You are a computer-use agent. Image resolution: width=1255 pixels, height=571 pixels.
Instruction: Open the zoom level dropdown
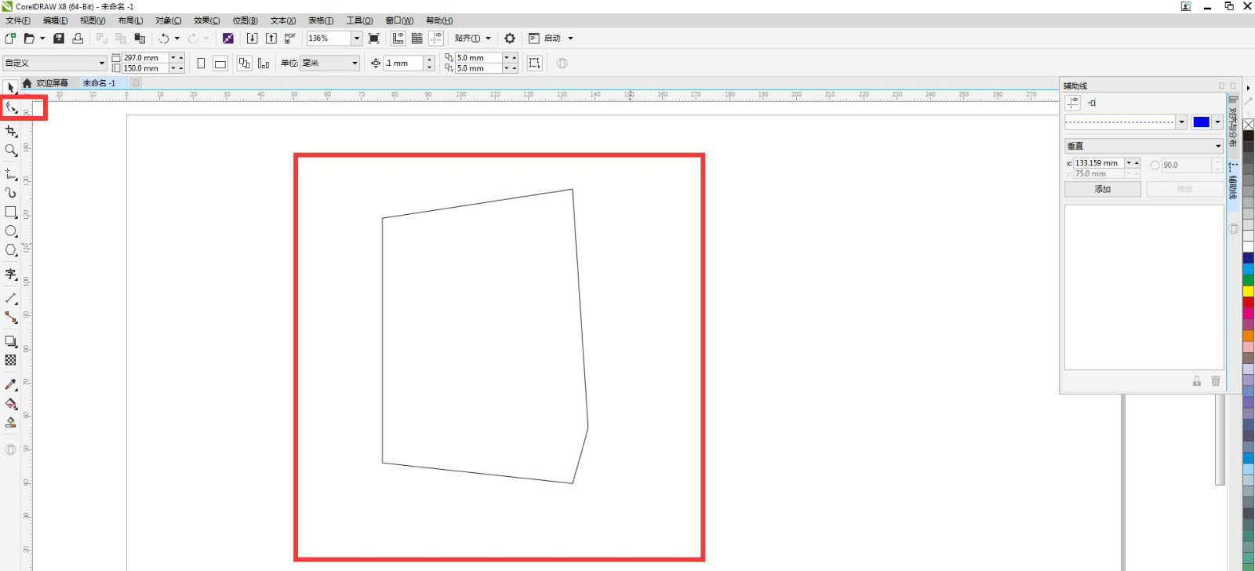coord(356,38)
